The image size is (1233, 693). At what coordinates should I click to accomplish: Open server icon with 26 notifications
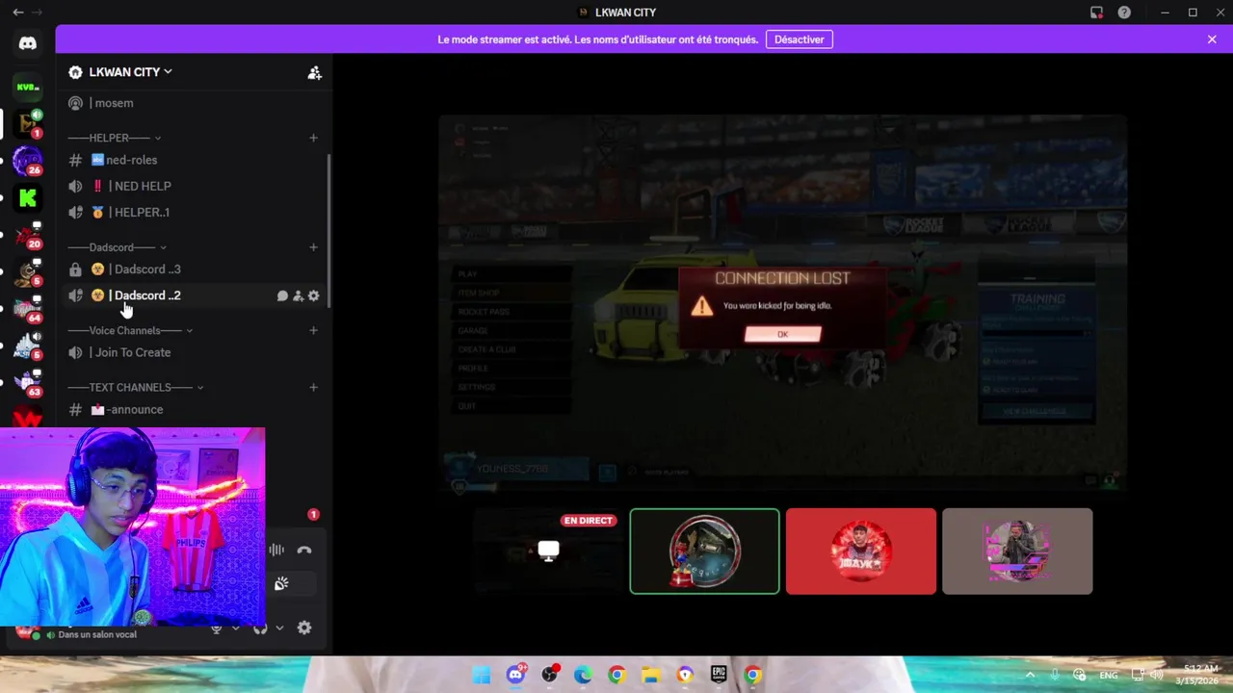(x=27, y=161)
